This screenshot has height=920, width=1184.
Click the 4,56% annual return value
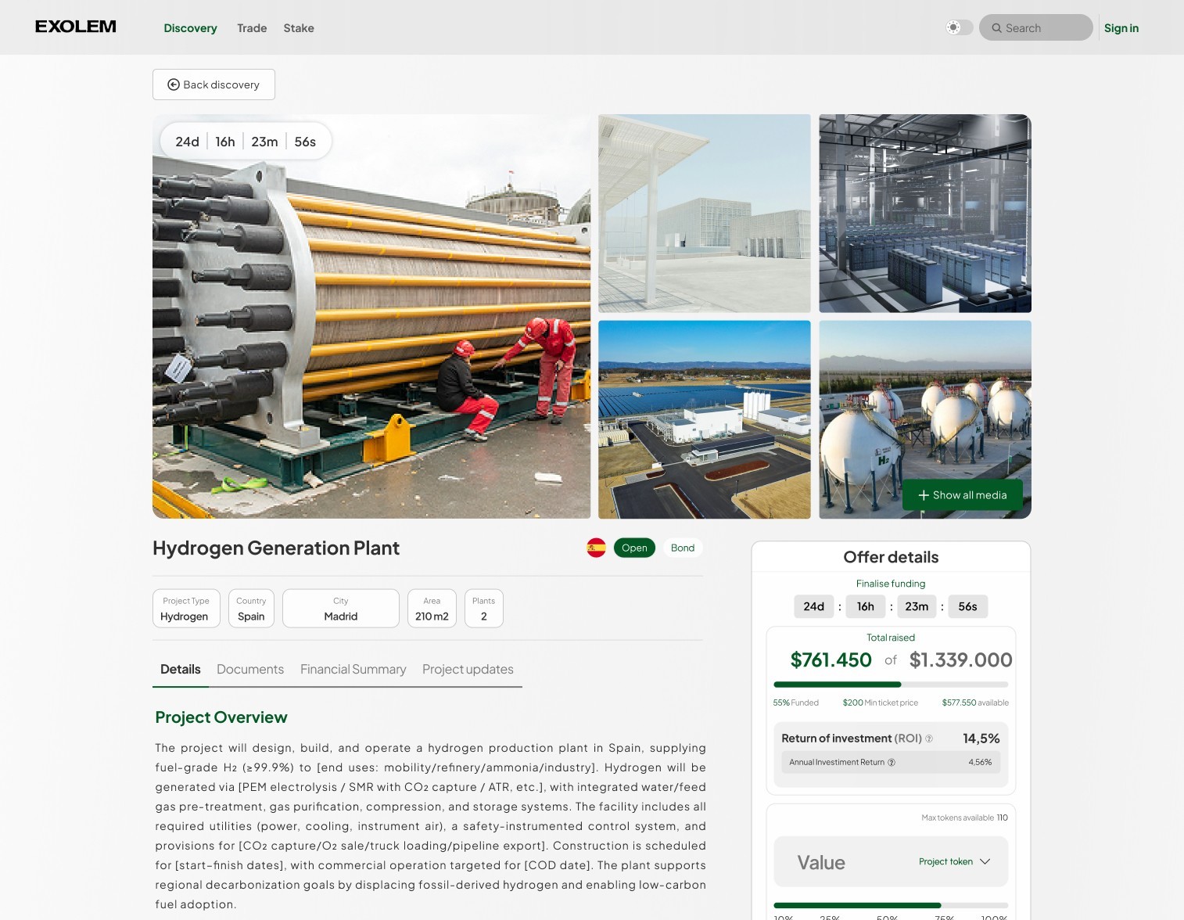pyautogui.click(x=980, y=762)
